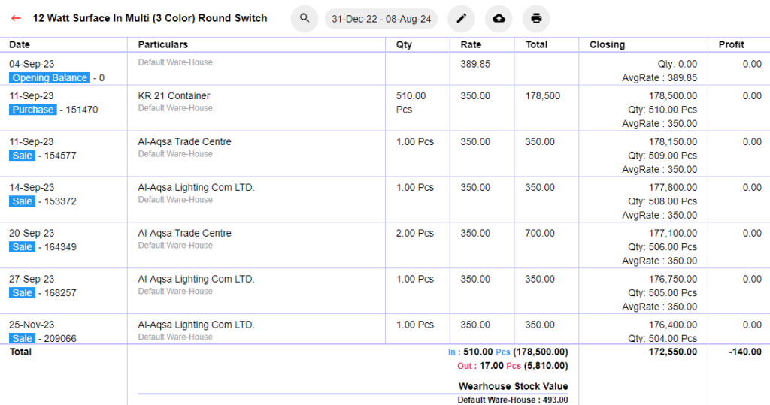Select the page title 12 Watt Surface

click(x=150, y=18)
